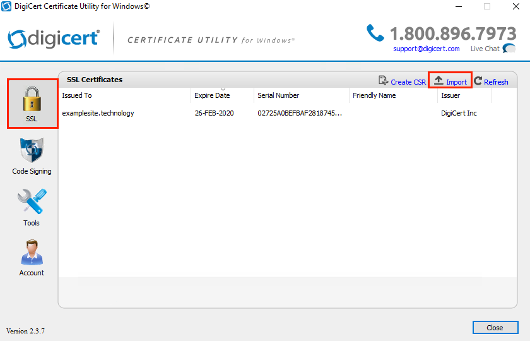
Task: Click the DigiCert app icon in title bar
Action: [6, 6]
